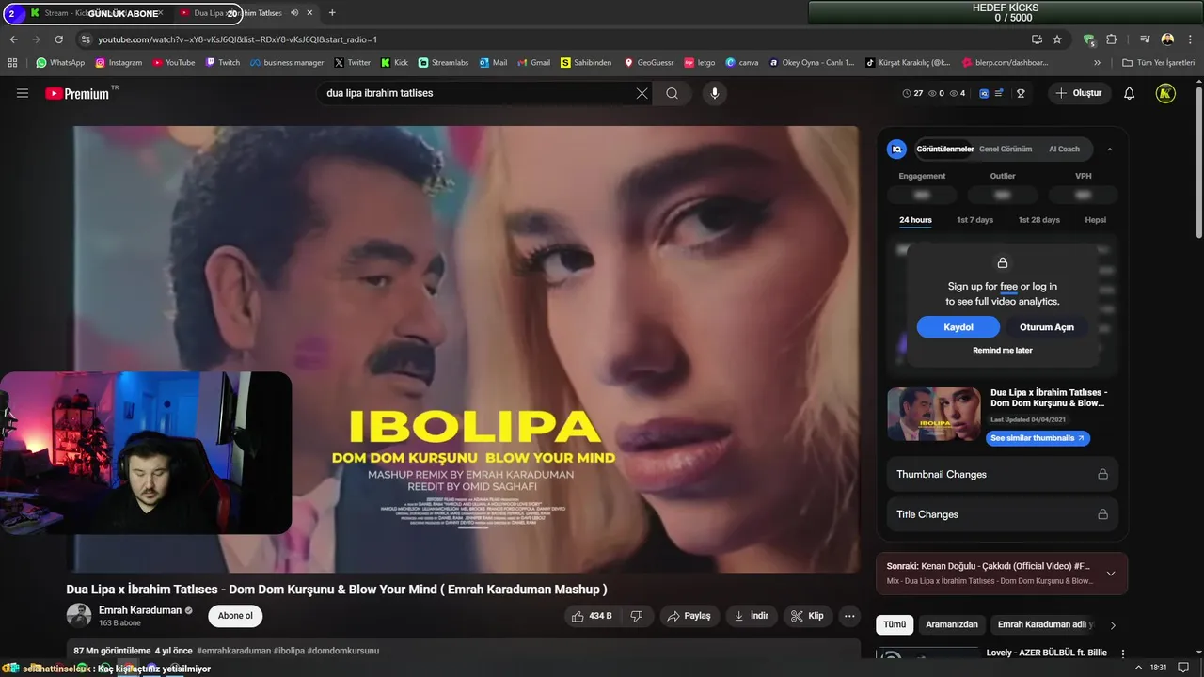This screenshot has height=677, width=1204.
Task: Click the address bar URL field
Action: click(555, 39)
